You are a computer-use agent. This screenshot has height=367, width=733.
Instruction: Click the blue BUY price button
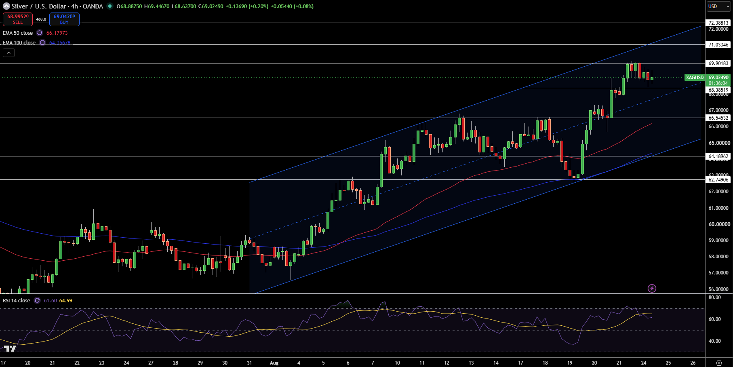tap(64, 19)
